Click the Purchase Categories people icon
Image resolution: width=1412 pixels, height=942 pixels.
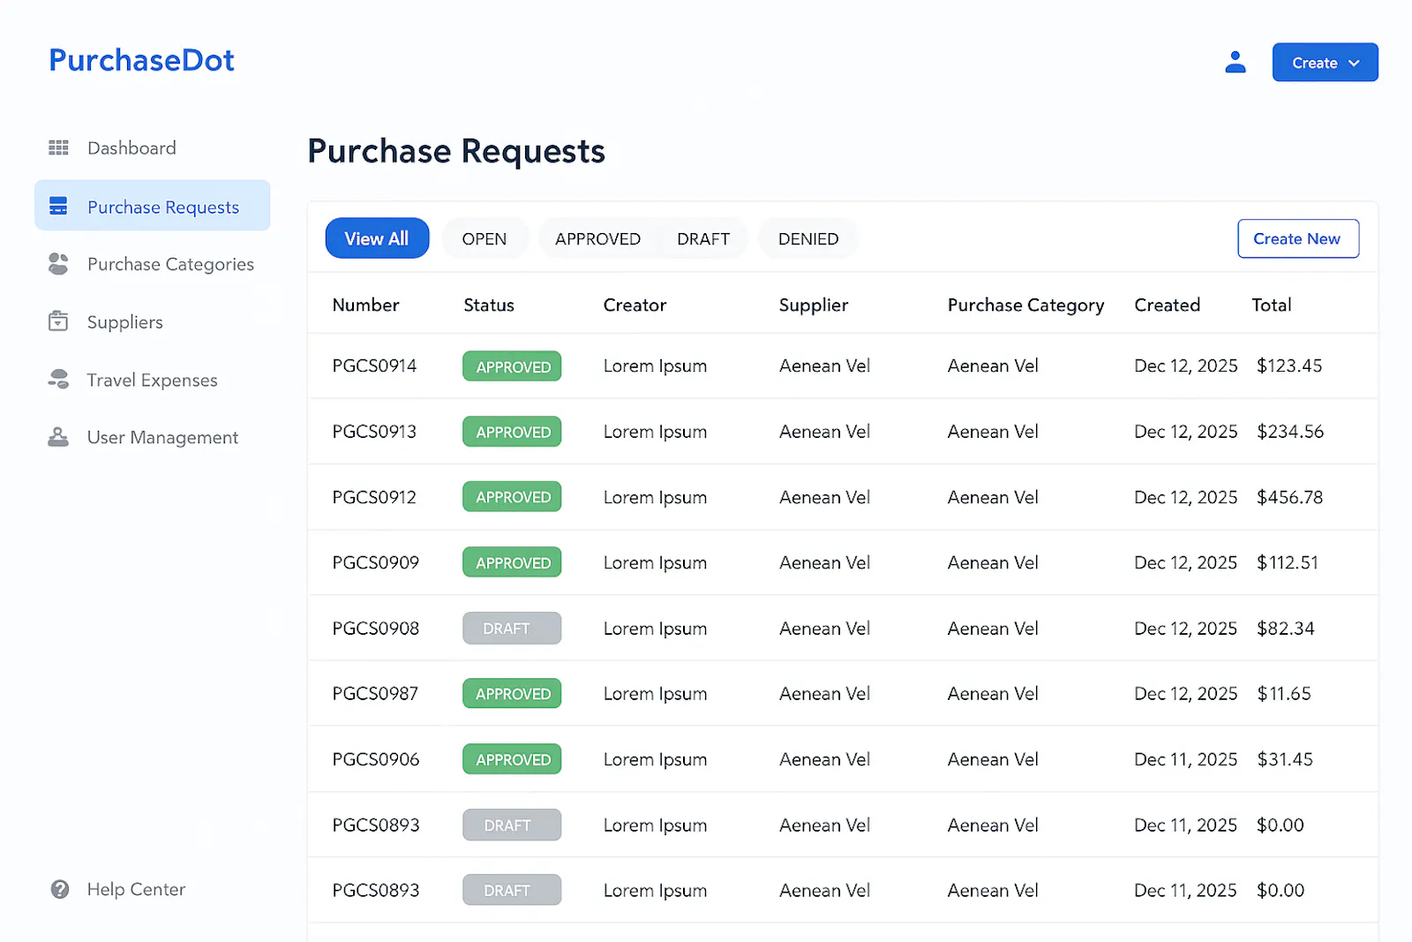[58, 264]
